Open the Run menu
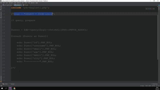The height and width of the screenshot is (90, 160). tap(23, 3)
